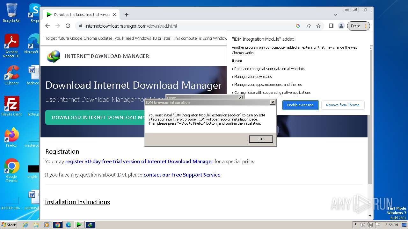
Task: Click the 6:58 PM taskbar clock
Action: click(x=391, y=225)
